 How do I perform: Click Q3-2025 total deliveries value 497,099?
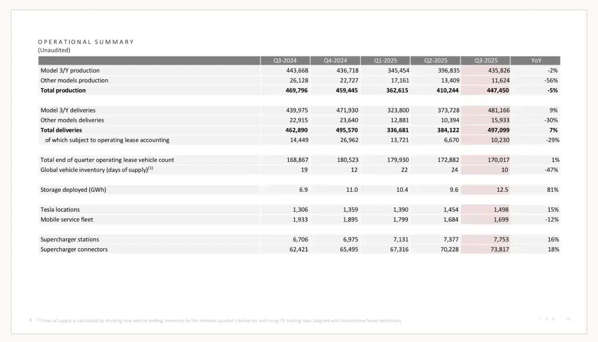coord(498,130)
